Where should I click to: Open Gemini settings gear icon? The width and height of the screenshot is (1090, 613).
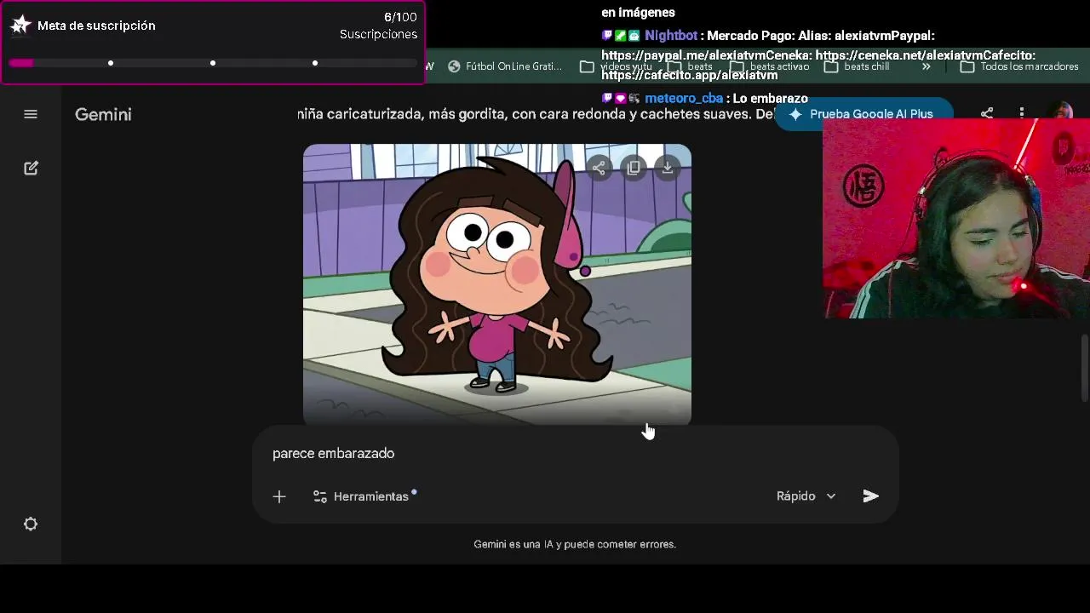tap(31, 524)
